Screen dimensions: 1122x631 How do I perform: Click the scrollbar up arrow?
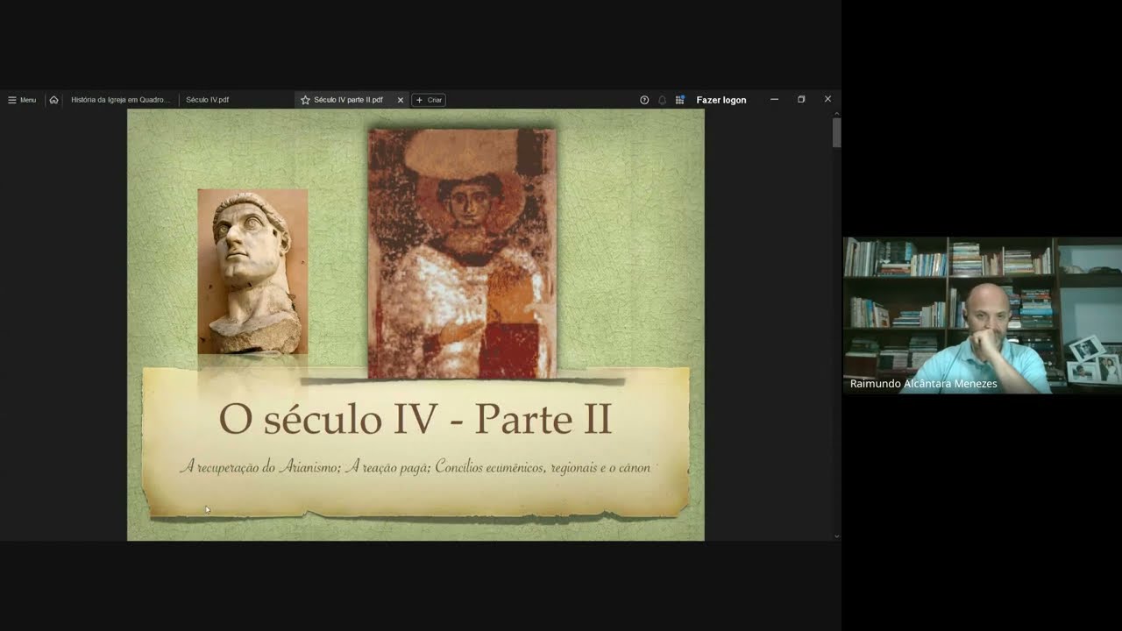click(837, 113)
